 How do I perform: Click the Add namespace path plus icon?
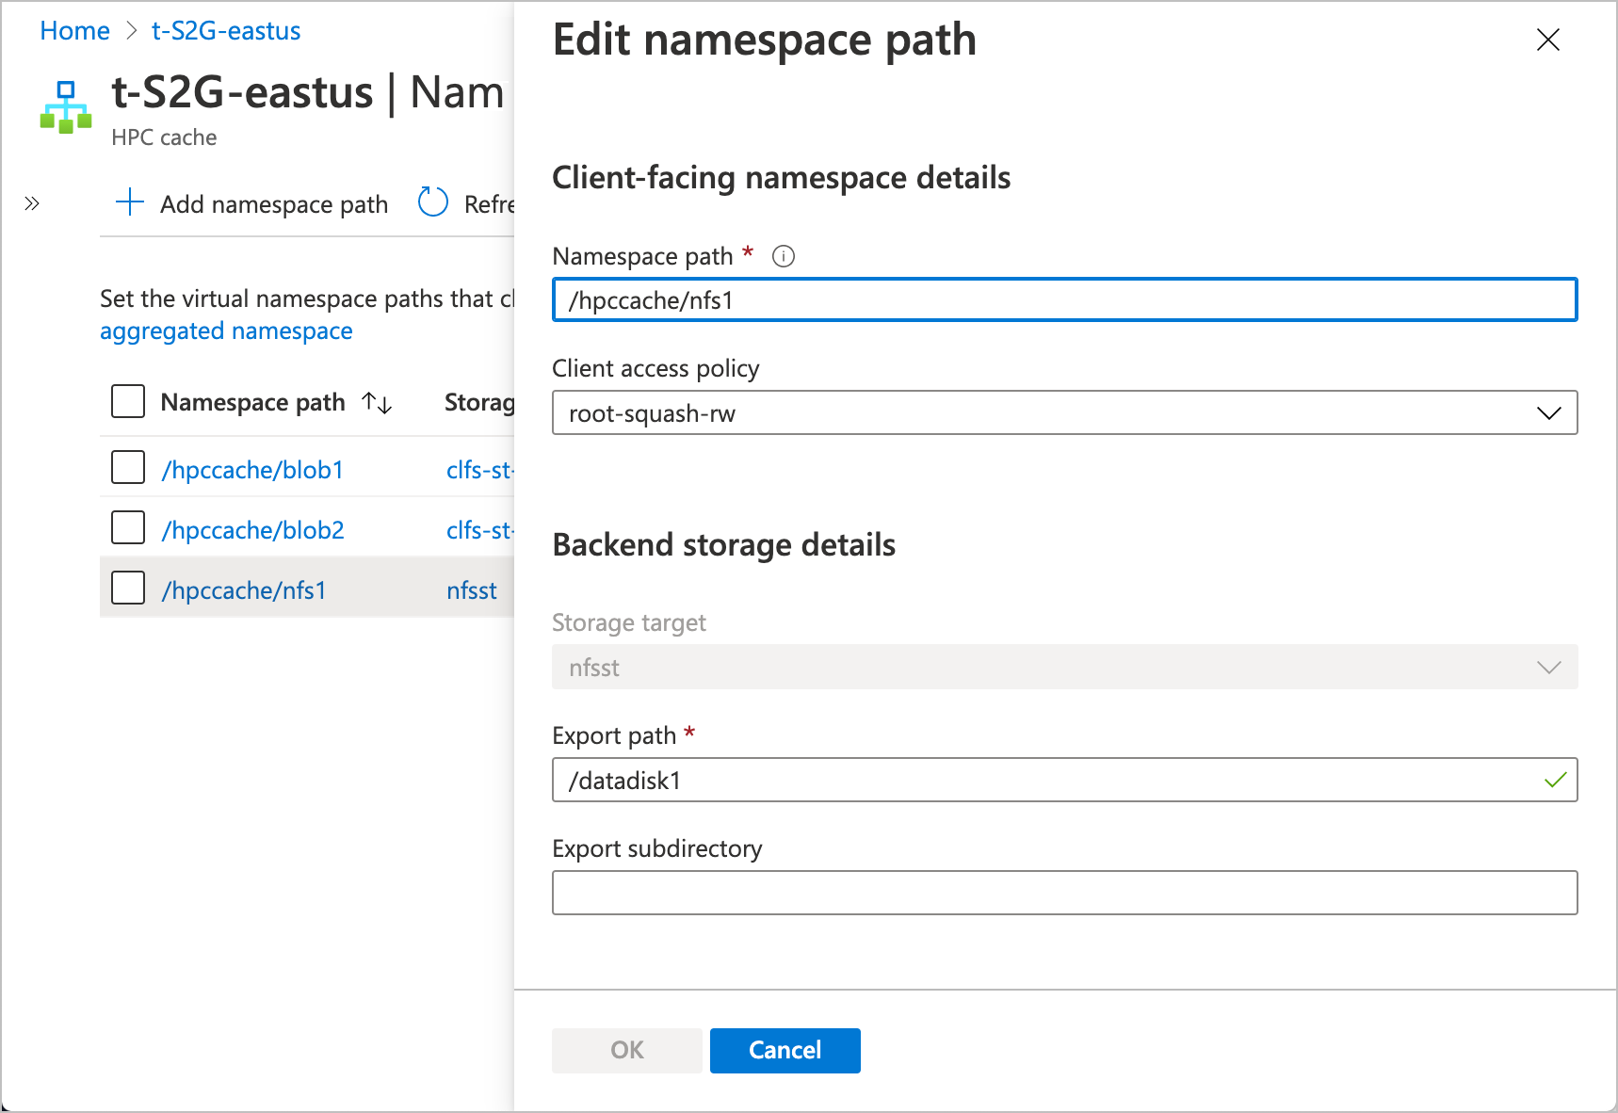[x=128, y=202]
